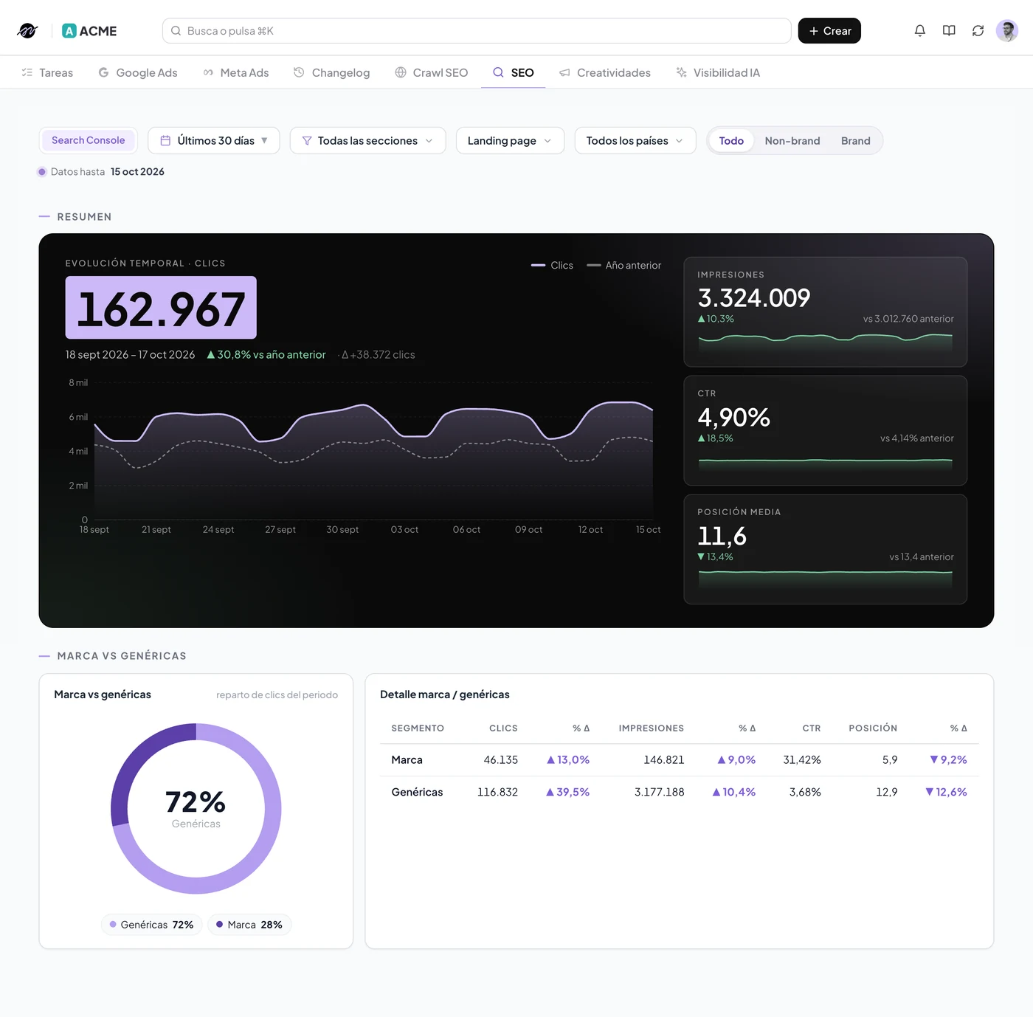
Task: Focus the Busca o pulsa search field
Action: tap(477, 30)
